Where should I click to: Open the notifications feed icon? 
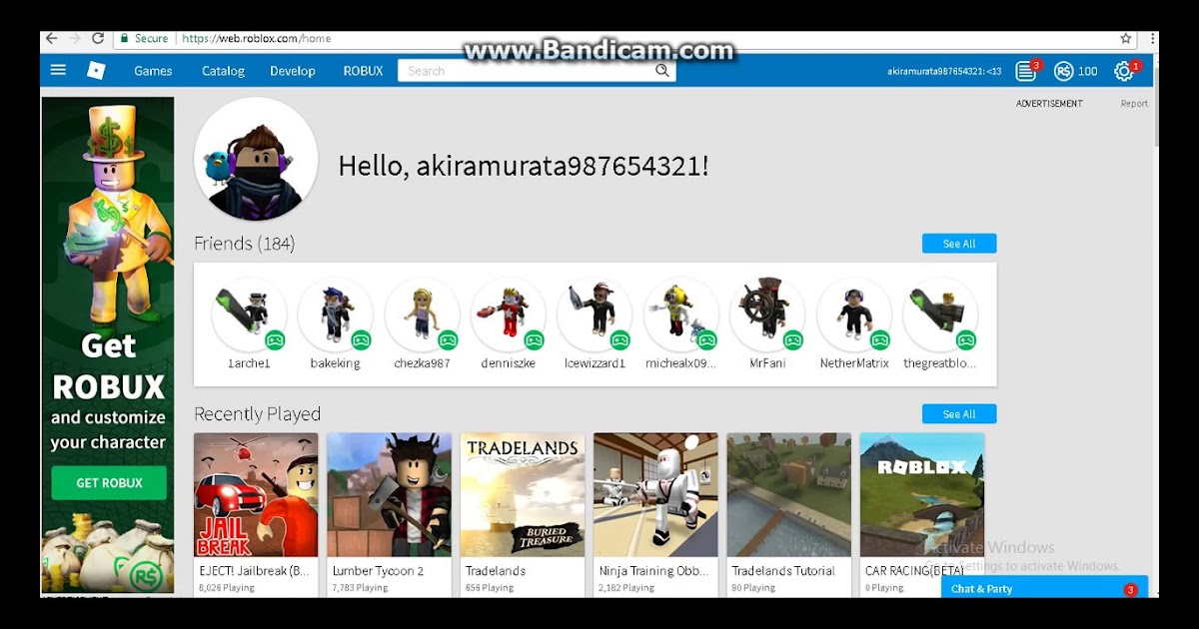click(1025, 71)
